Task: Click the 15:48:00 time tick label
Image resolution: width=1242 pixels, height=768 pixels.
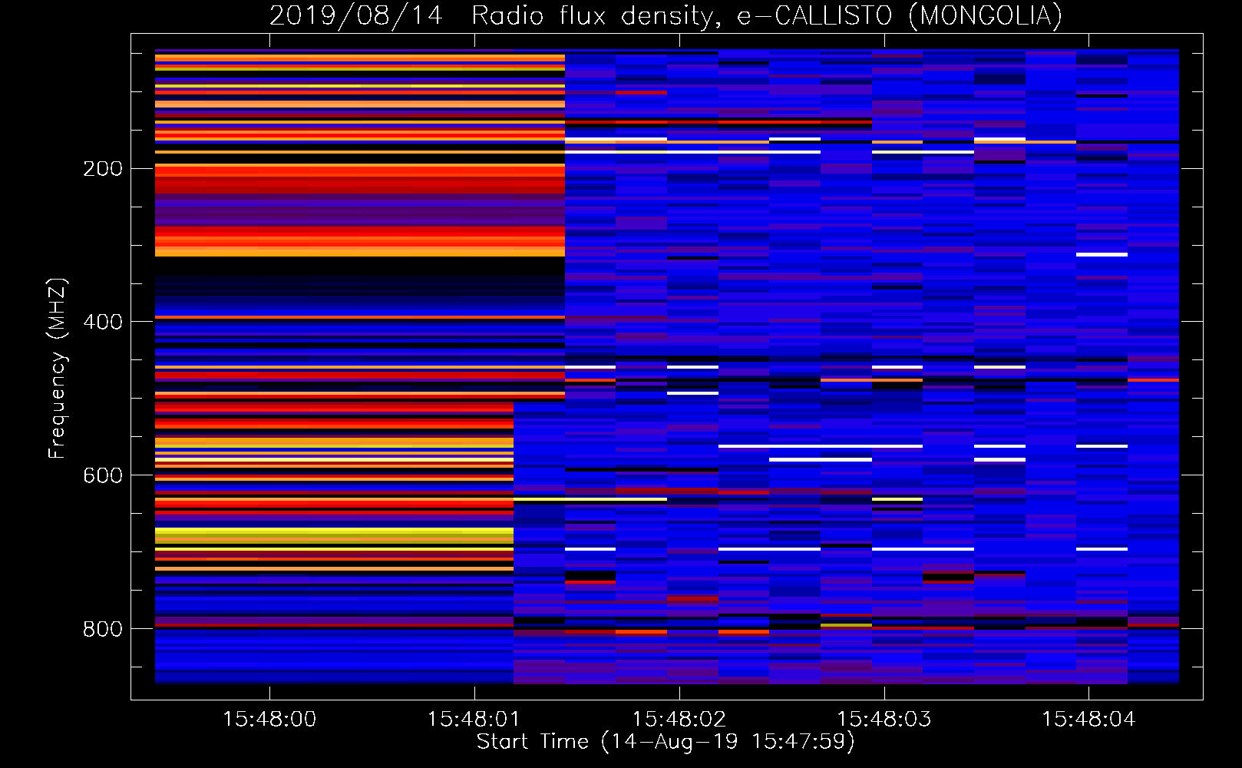Action: click(x=269, y=719)
